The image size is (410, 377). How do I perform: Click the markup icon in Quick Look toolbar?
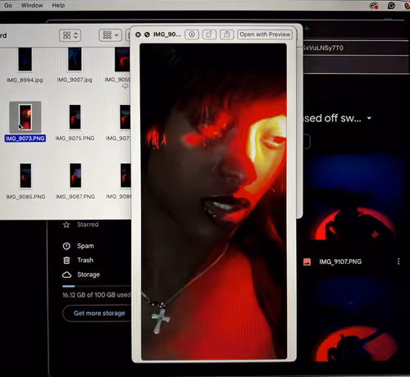click(x=192, y=34)
